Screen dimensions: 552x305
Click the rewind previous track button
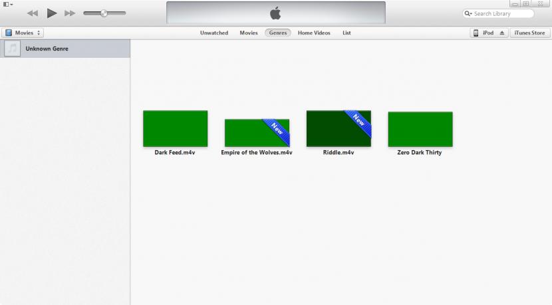[x=33, y=13]
